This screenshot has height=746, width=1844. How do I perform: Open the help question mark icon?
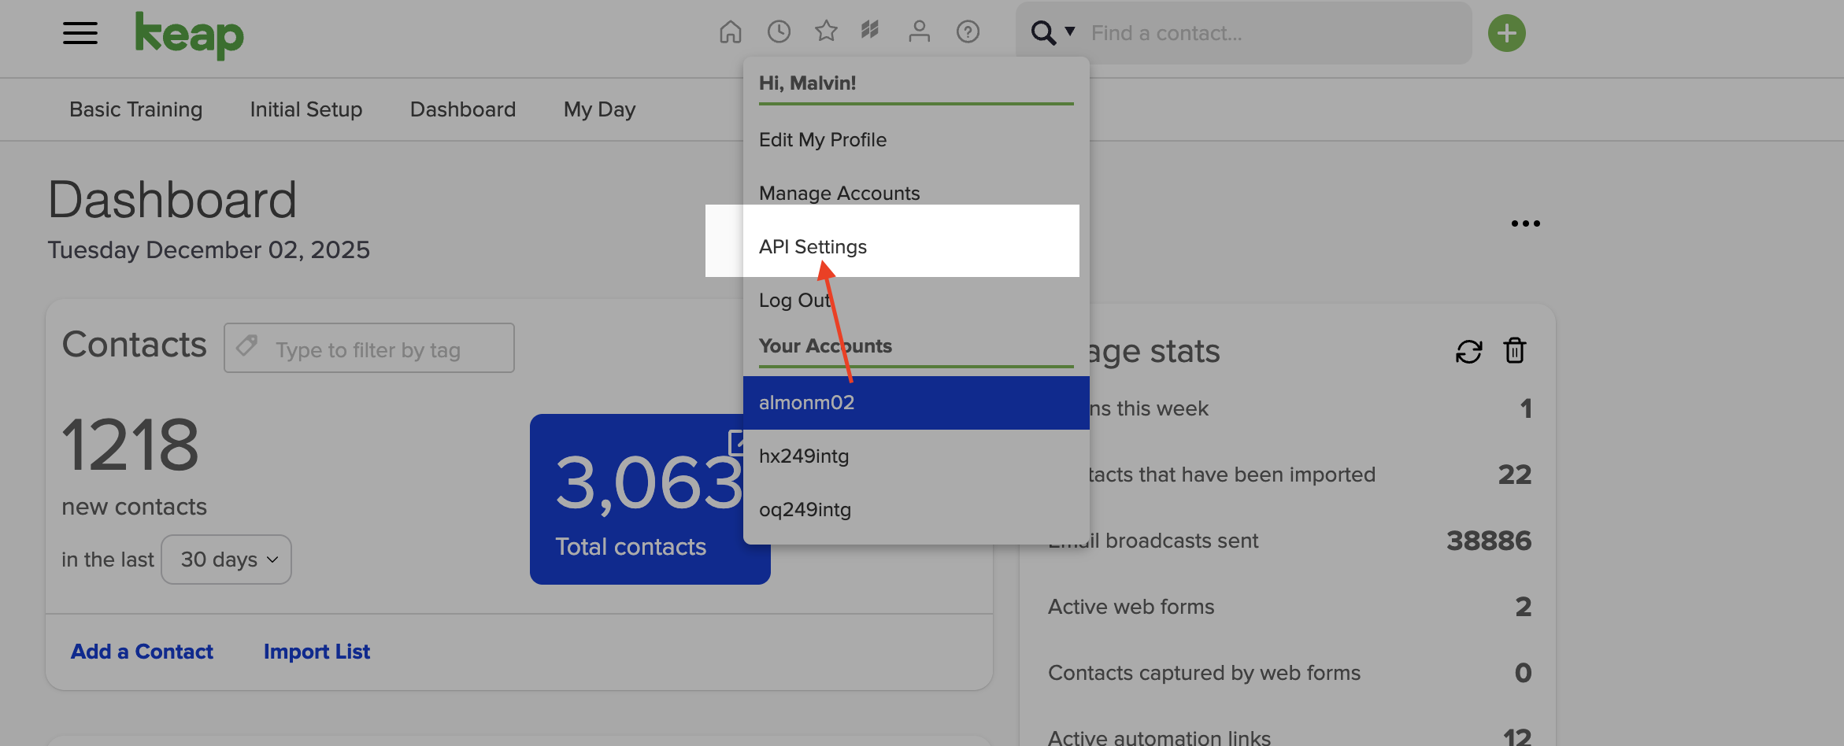(x=968, y=31)
